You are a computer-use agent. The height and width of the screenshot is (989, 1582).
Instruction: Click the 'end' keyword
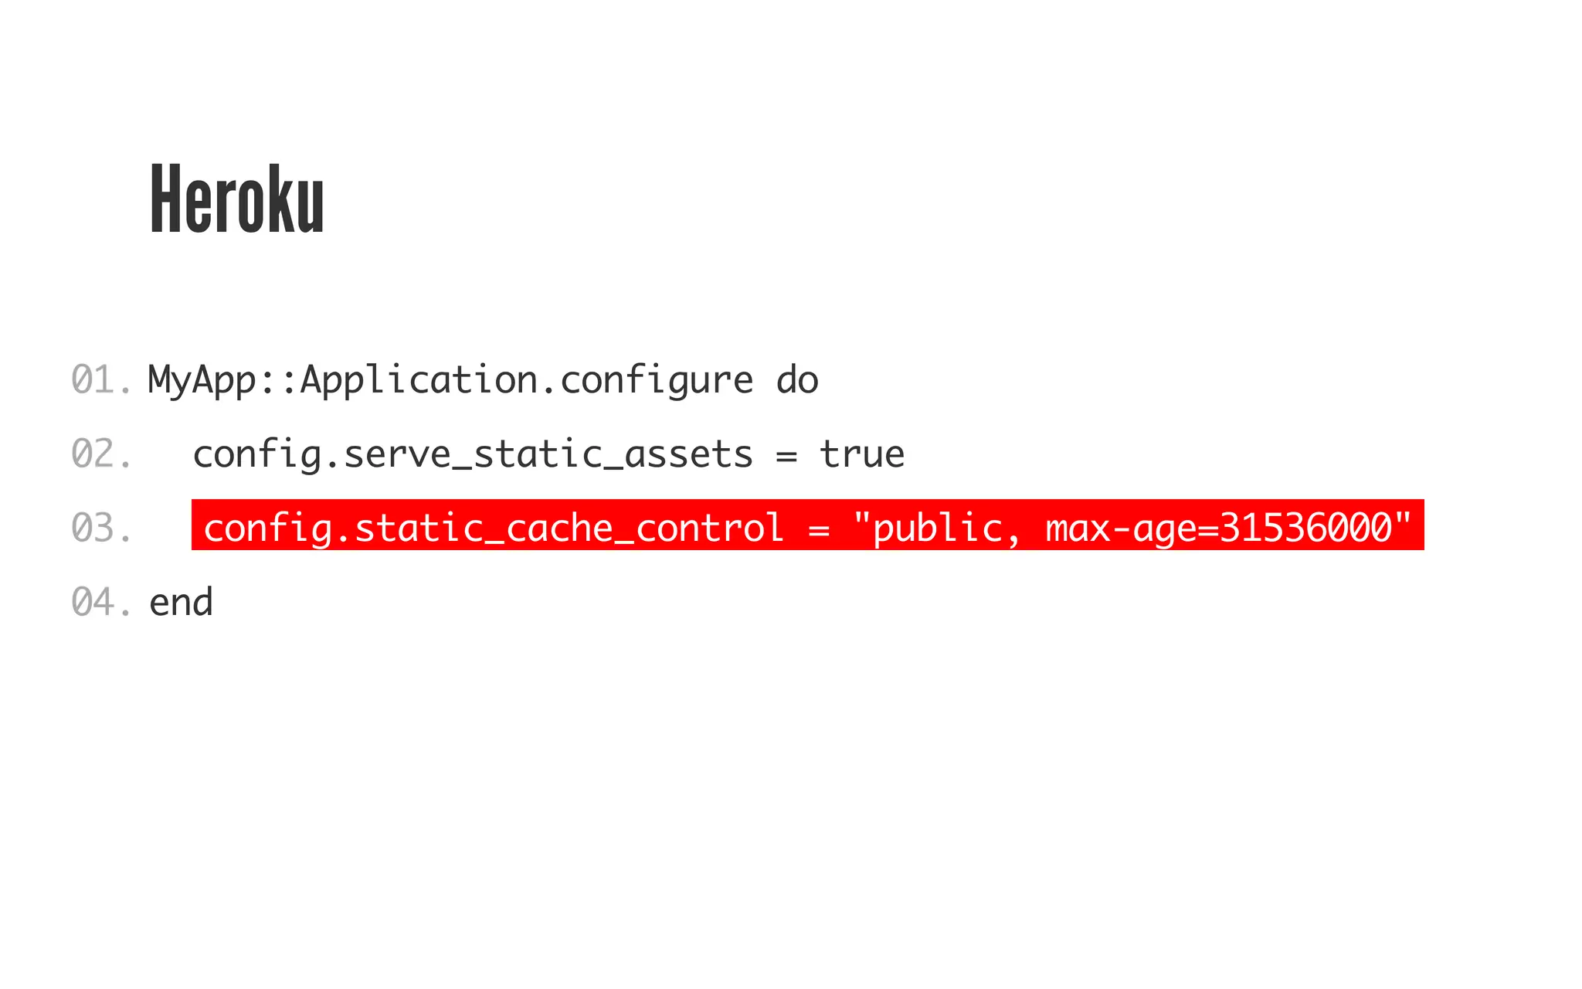[181, 603]
